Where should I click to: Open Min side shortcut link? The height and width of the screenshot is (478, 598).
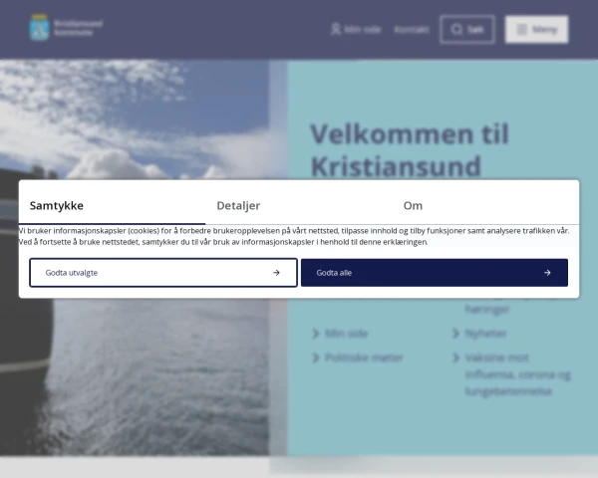tap(346, 334)
